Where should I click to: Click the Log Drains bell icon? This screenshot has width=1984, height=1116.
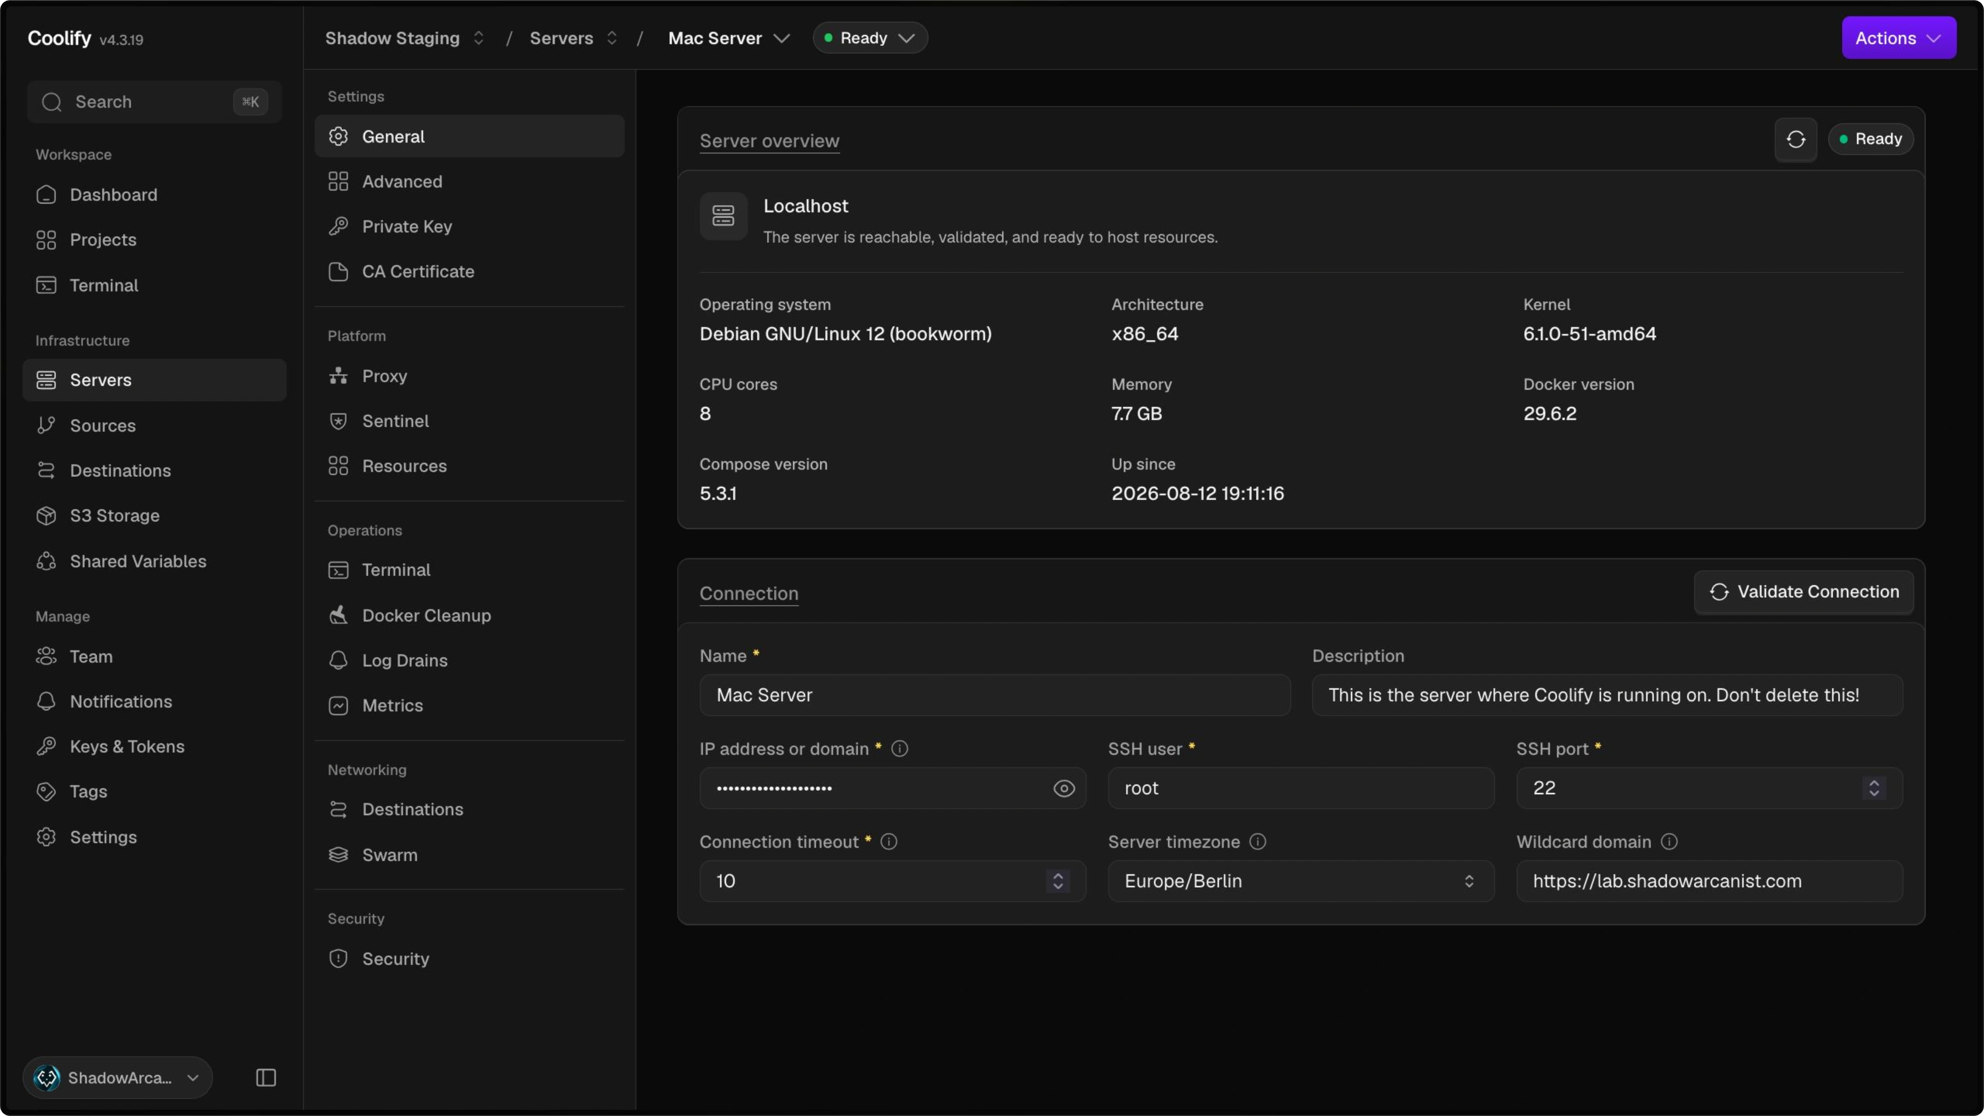tap(338, 661)
